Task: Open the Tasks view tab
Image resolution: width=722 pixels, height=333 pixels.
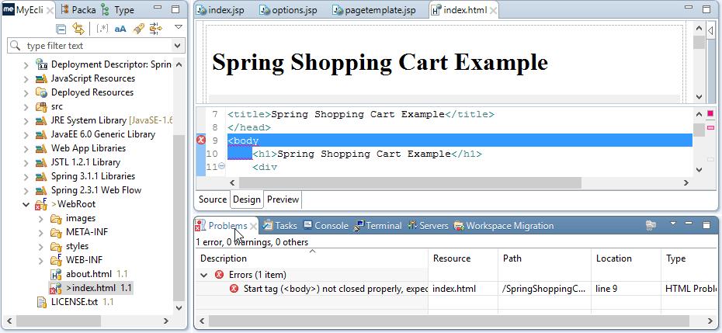Action: [x=279, y=226]
